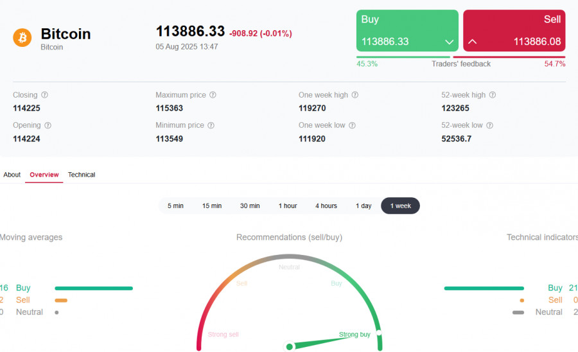578x352 pixels.
Task: Select the 1 week timeframe
Action: 400,206
